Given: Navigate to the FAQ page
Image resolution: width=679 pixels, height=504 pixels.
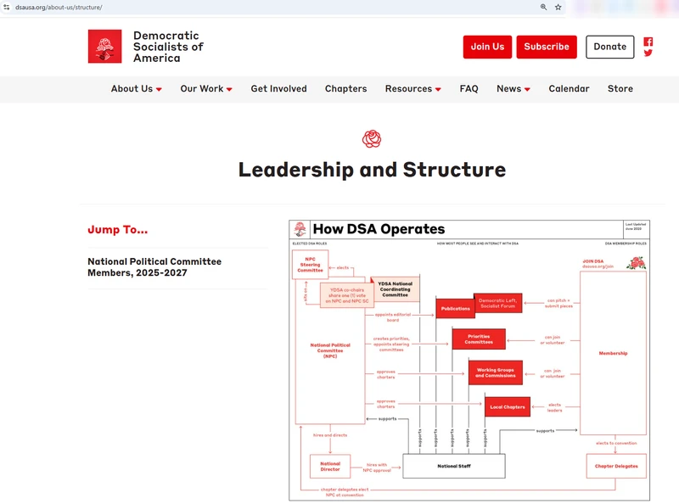Looking at the screenshot, I should (x=469, y=89).
